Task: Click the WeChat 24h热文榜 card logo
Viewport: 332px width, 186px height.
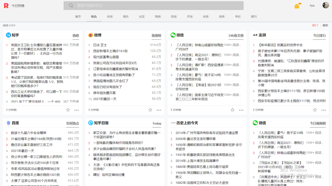Action: coord(173,35)
